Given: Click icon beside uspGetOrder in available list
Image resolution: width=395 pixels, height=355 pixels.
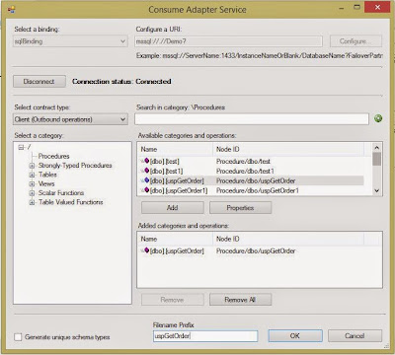Looking at the screenshot, I should pyautogui.click(x=146, y=180).
